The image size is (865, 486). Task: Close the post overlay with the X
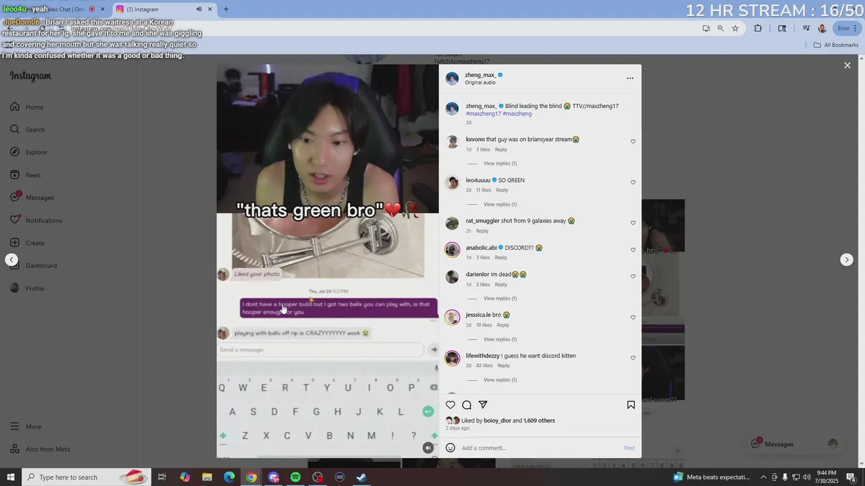[x=847, y=65]
